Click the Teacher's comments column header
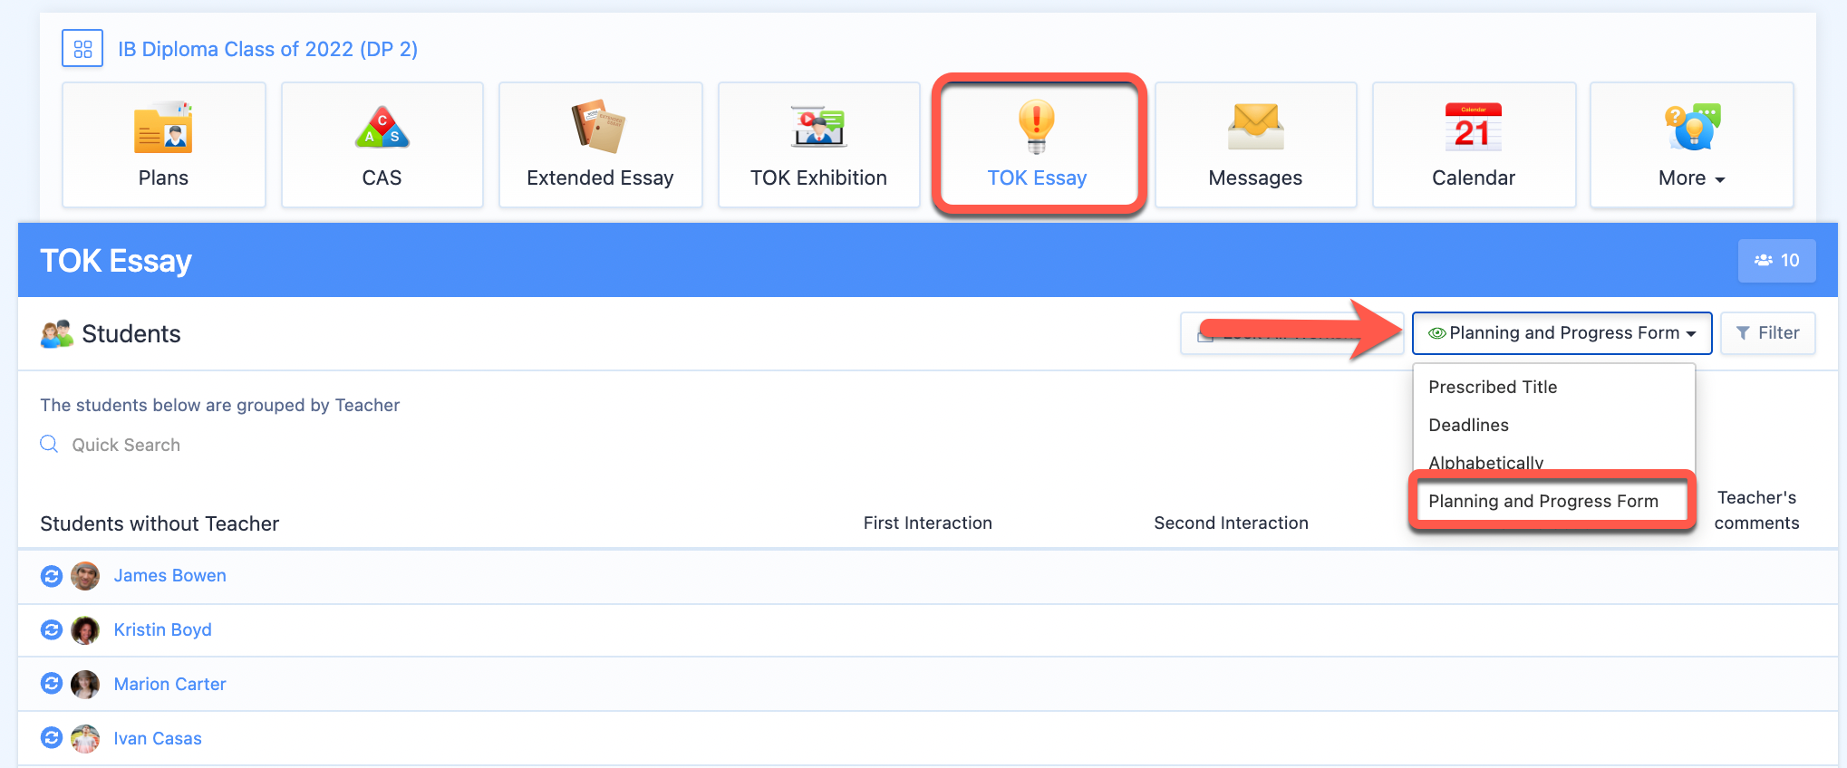Viewport: 1847px width, 768px height. click(x=1756, y=510)
